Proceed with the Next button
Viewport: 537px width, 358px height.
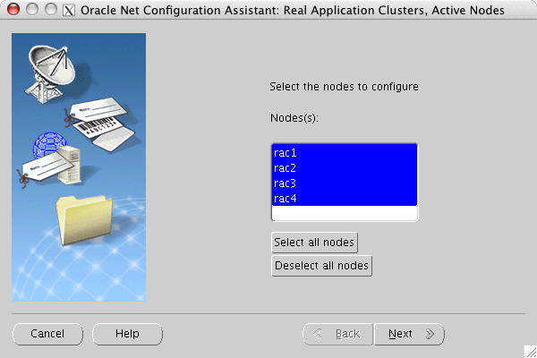pyautogui.click(x=409, y=334)
